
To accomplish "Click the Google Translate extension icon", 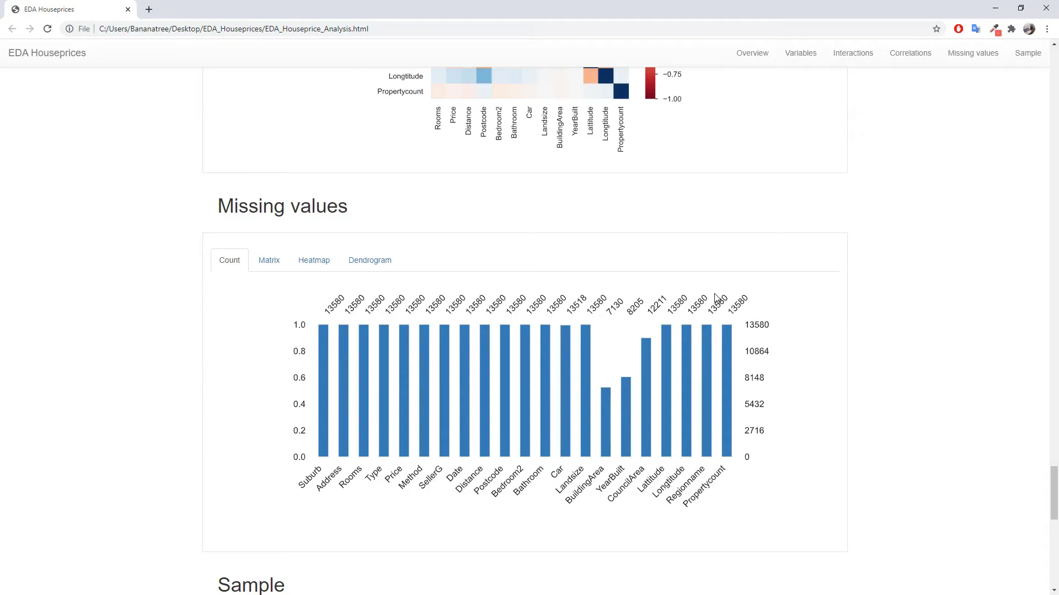I will [976, 29].
